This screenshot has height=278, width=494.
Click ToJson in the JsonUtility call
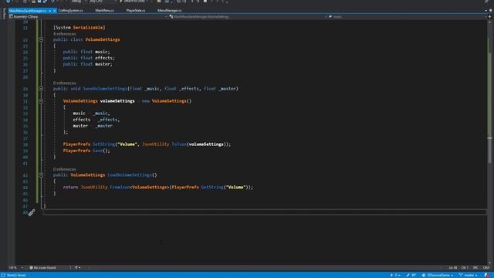(179, 144)
